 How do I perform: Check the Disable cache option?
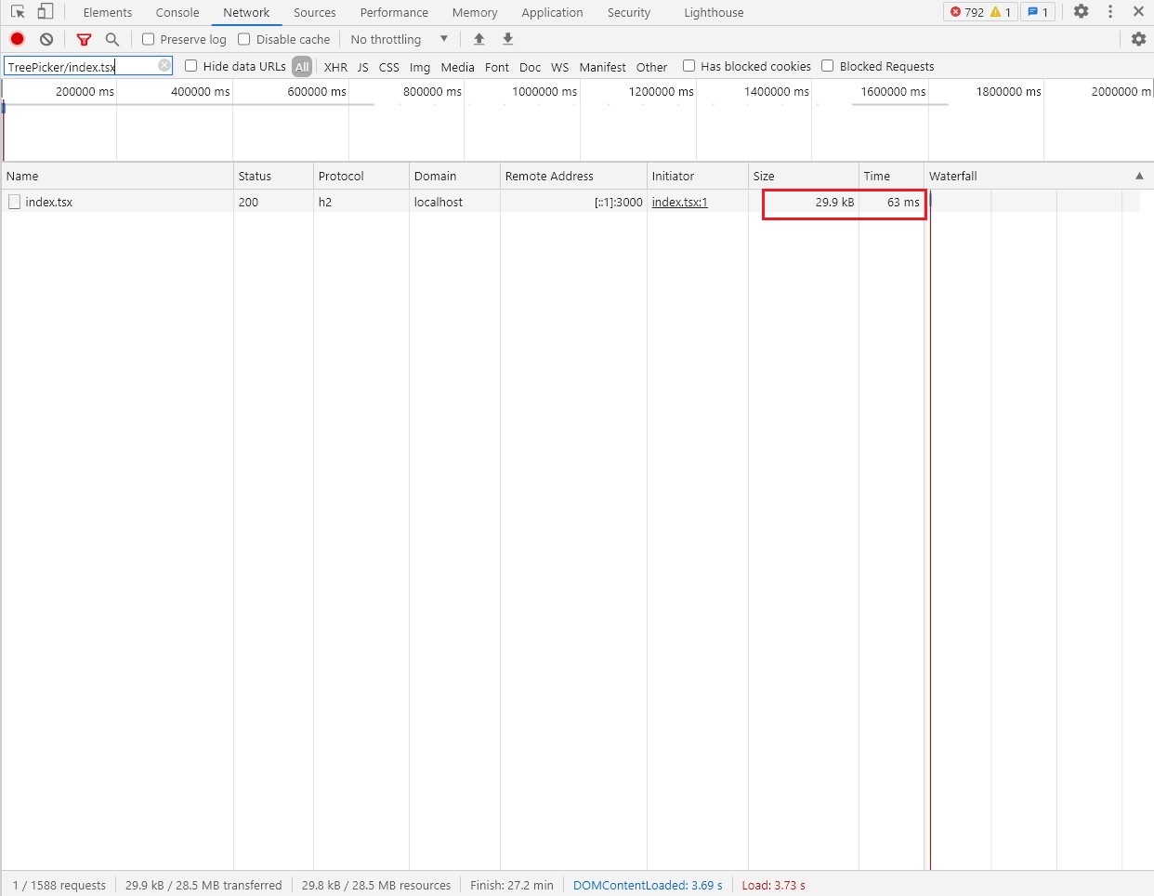pos(244,39)
